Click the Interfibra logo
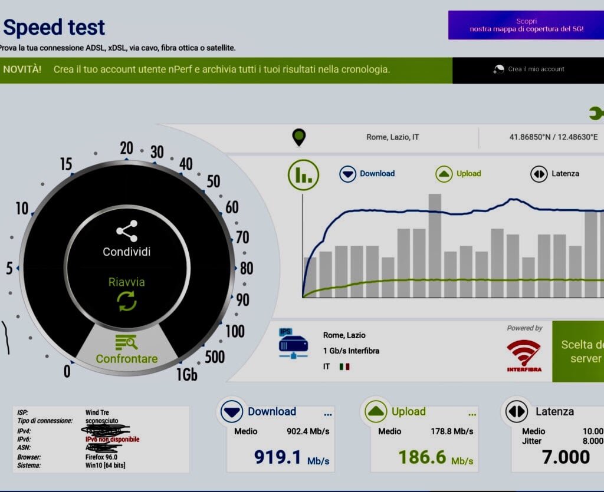 tap(524, 355)
